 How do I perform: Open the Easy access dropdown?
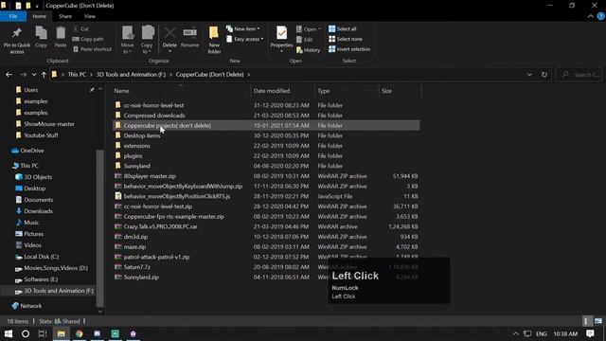tap(244, 39)
